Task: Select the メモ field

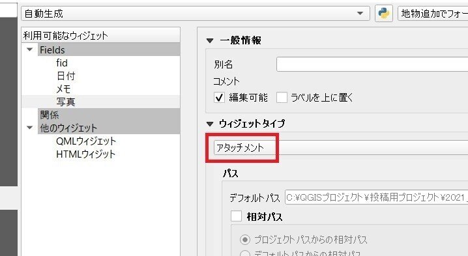Action: [63, 89]
